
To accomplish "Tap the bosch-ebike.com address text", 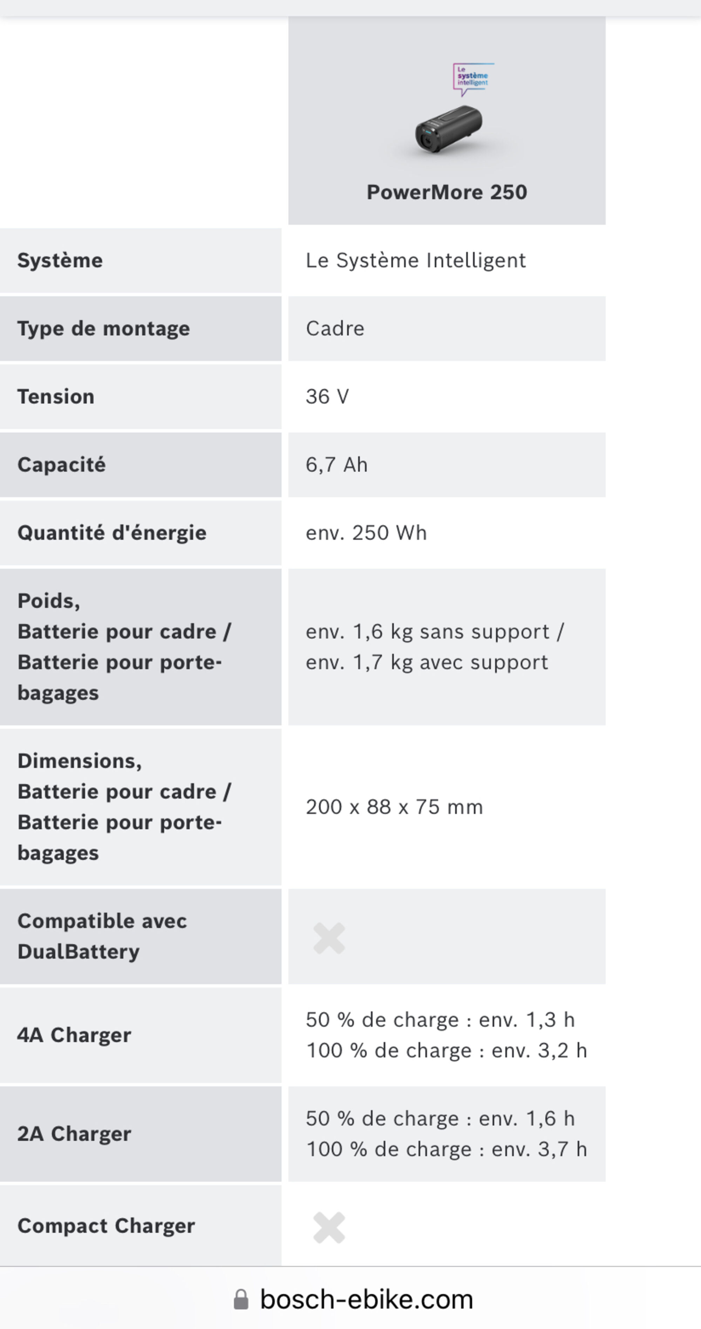I will [x=367, y=1299].
